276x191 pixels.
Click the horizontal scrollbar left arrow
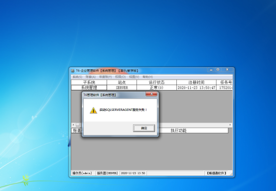pyautogui.click(x=73, y=125)
